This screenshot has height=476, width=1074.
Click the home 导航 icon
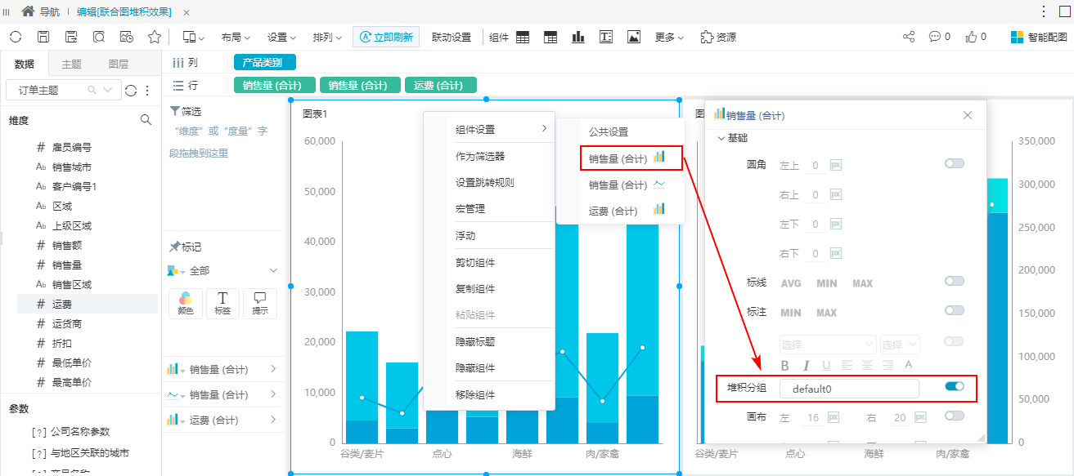(28, 11)
